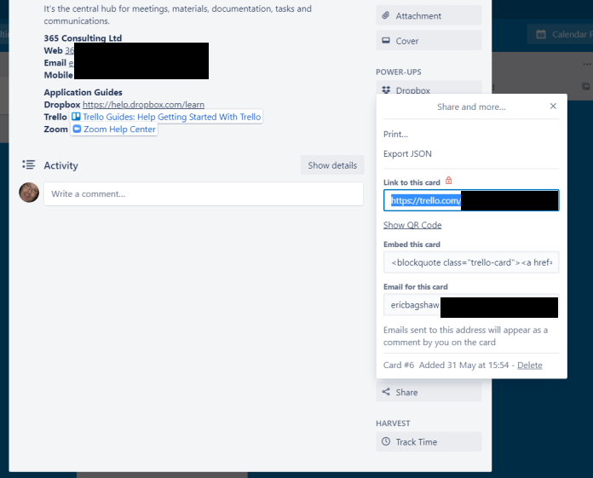Click the Delete link for Card #6
Image resolution: width=593 pixels, height=478 pixels.
coord(529,365)
